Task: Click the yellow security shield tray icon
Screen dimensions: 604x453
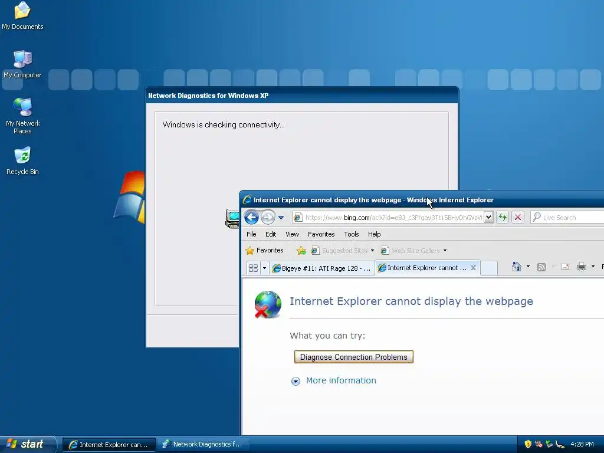Action: coord(528,444)
